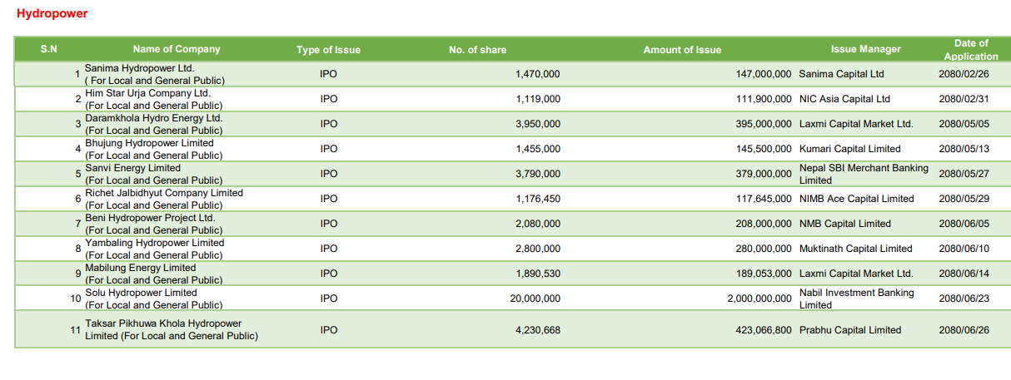Click the red Hydropower heading
The height and width of the screenshot is (380, 1011).
(x=52, y=13)
